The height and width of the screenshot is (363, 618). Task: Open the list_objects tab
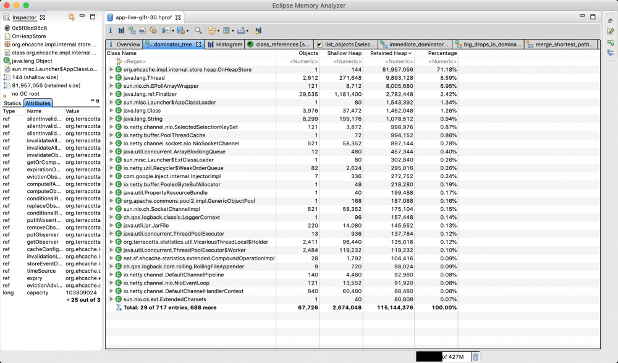[x=345, y=45]
